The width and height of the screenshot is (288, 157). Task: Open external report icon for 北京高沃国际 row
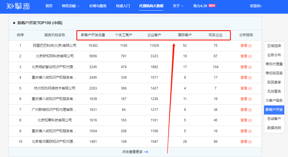pos(250,142)
